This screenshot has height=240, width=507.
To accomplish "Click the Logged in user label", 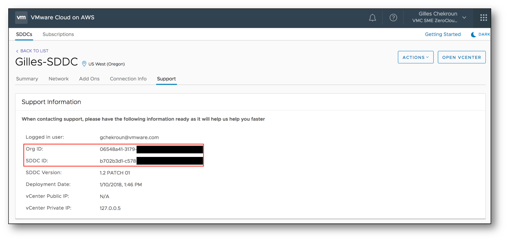I will (45, 137).
